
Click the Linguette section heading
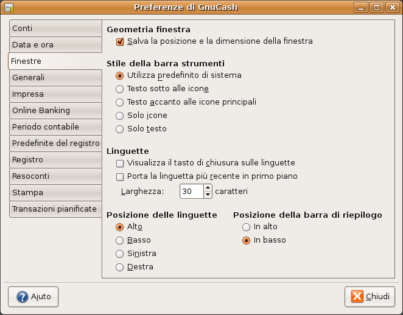(x=128, y=151)
